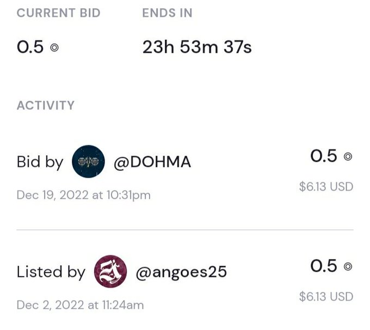
Task: Click the 23h 53m 37s countdown timer
Action: pos(197,47)
